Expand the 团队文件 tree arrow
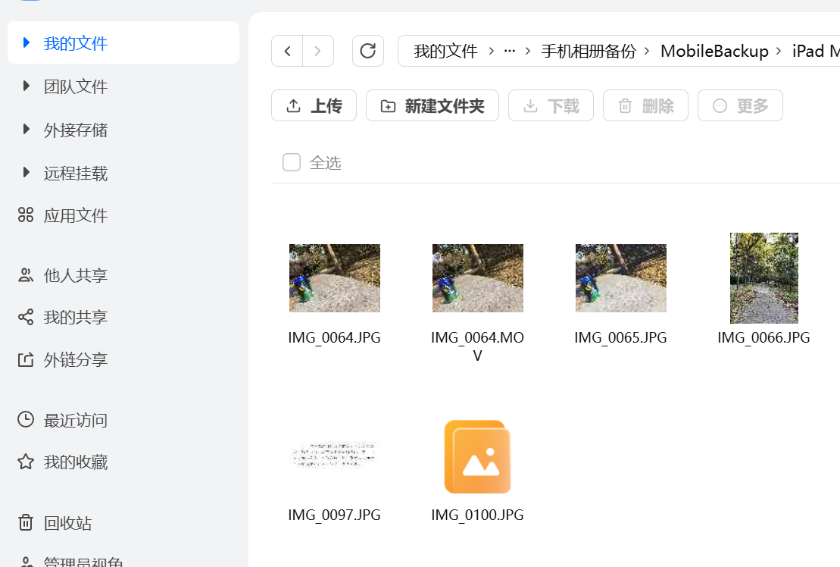840x567 pixels. tap(27, 86)
